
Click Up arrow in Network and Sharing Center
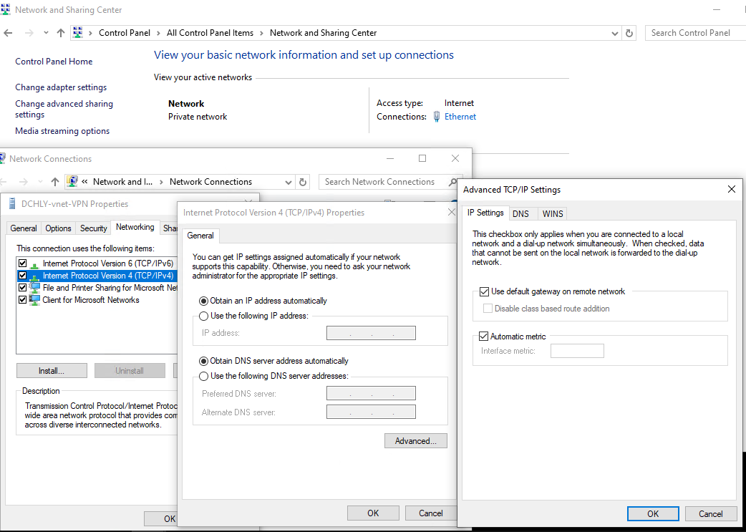point(60,33)
